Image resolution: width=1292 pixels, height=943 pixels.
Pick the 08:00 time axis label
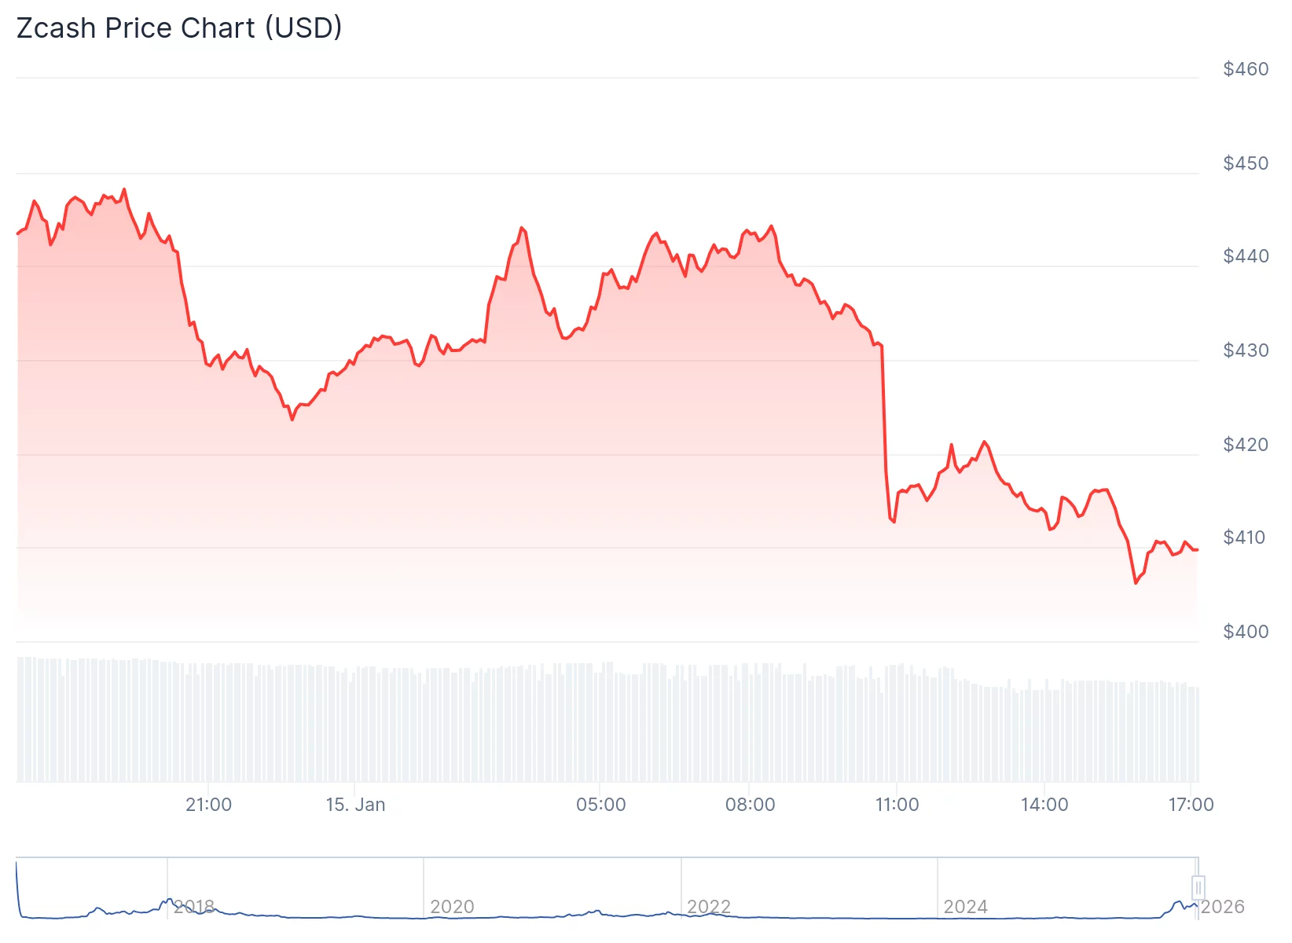tap(750, 805)
